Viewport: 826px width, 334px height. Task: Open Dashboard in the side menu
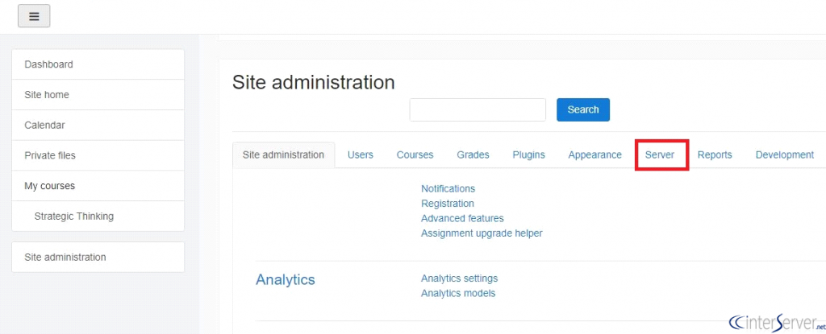[98, 64]
